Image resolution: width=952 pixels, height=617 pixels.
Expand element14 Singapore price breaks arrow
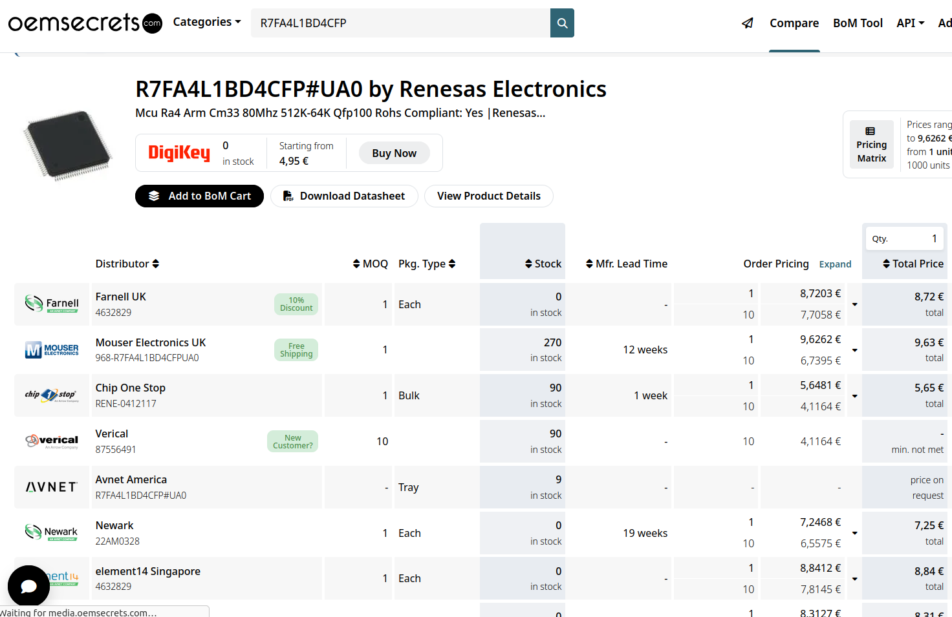pos(854,579)
